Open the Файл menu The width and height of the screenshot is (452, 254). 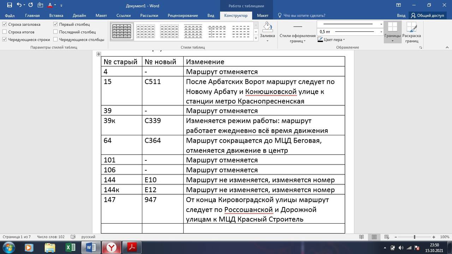coord(10,16)
